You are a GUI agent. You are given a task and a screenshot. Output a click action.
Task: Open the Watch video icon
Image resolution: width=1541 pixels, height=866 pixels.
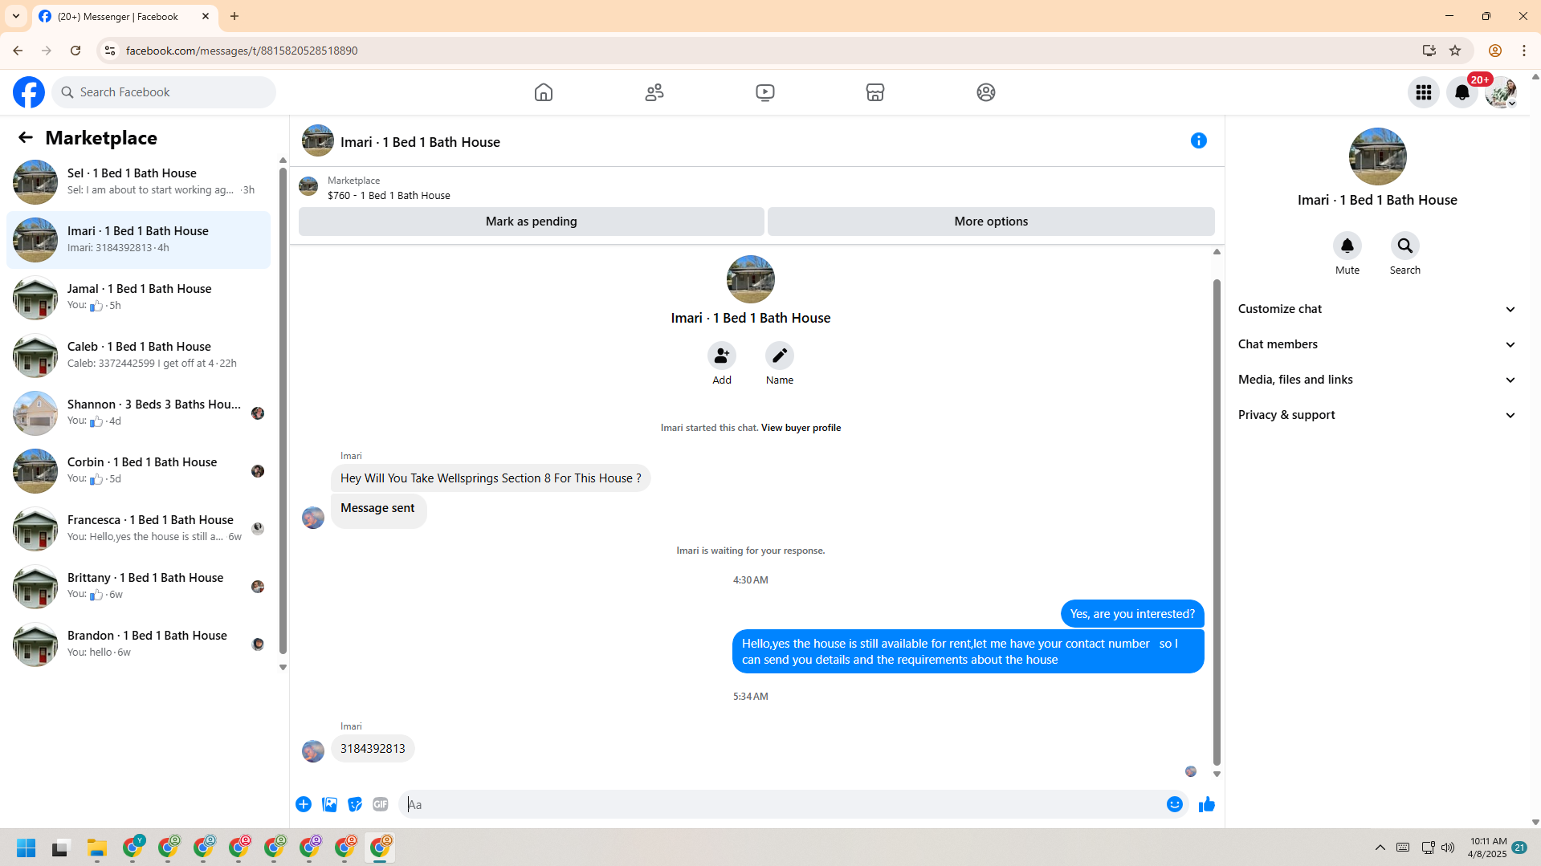765,92
